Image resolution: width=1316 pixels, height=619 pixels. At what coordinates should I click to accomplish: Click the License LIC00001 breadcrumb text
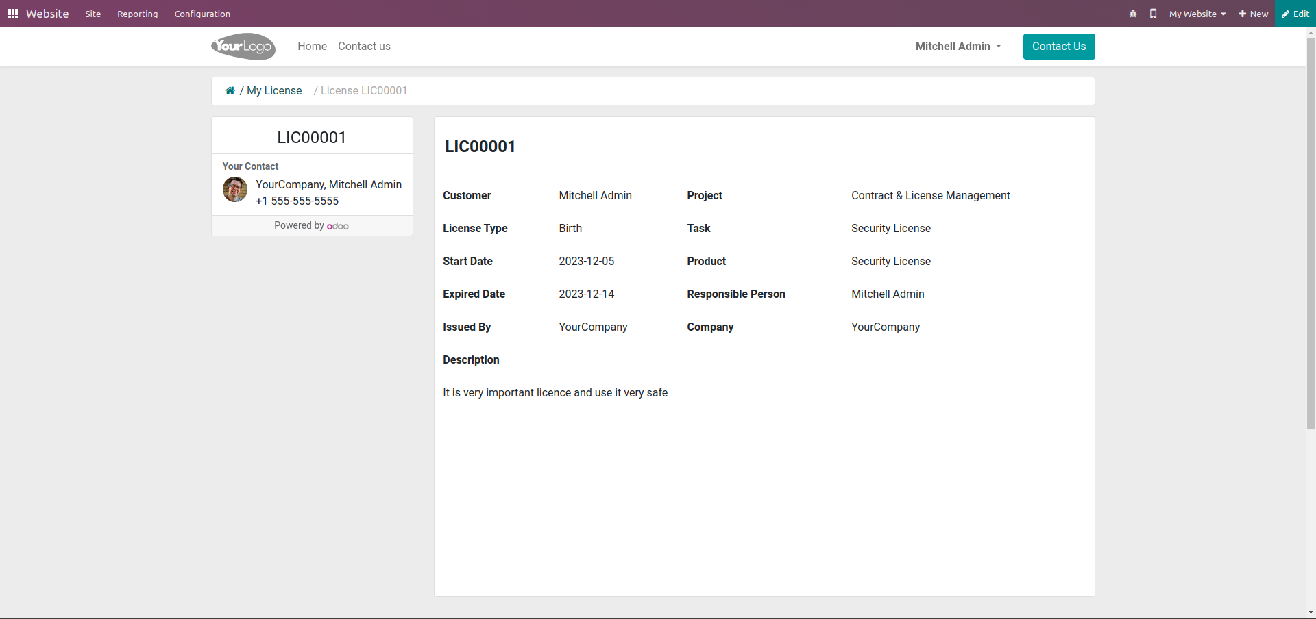coord(364,90)
